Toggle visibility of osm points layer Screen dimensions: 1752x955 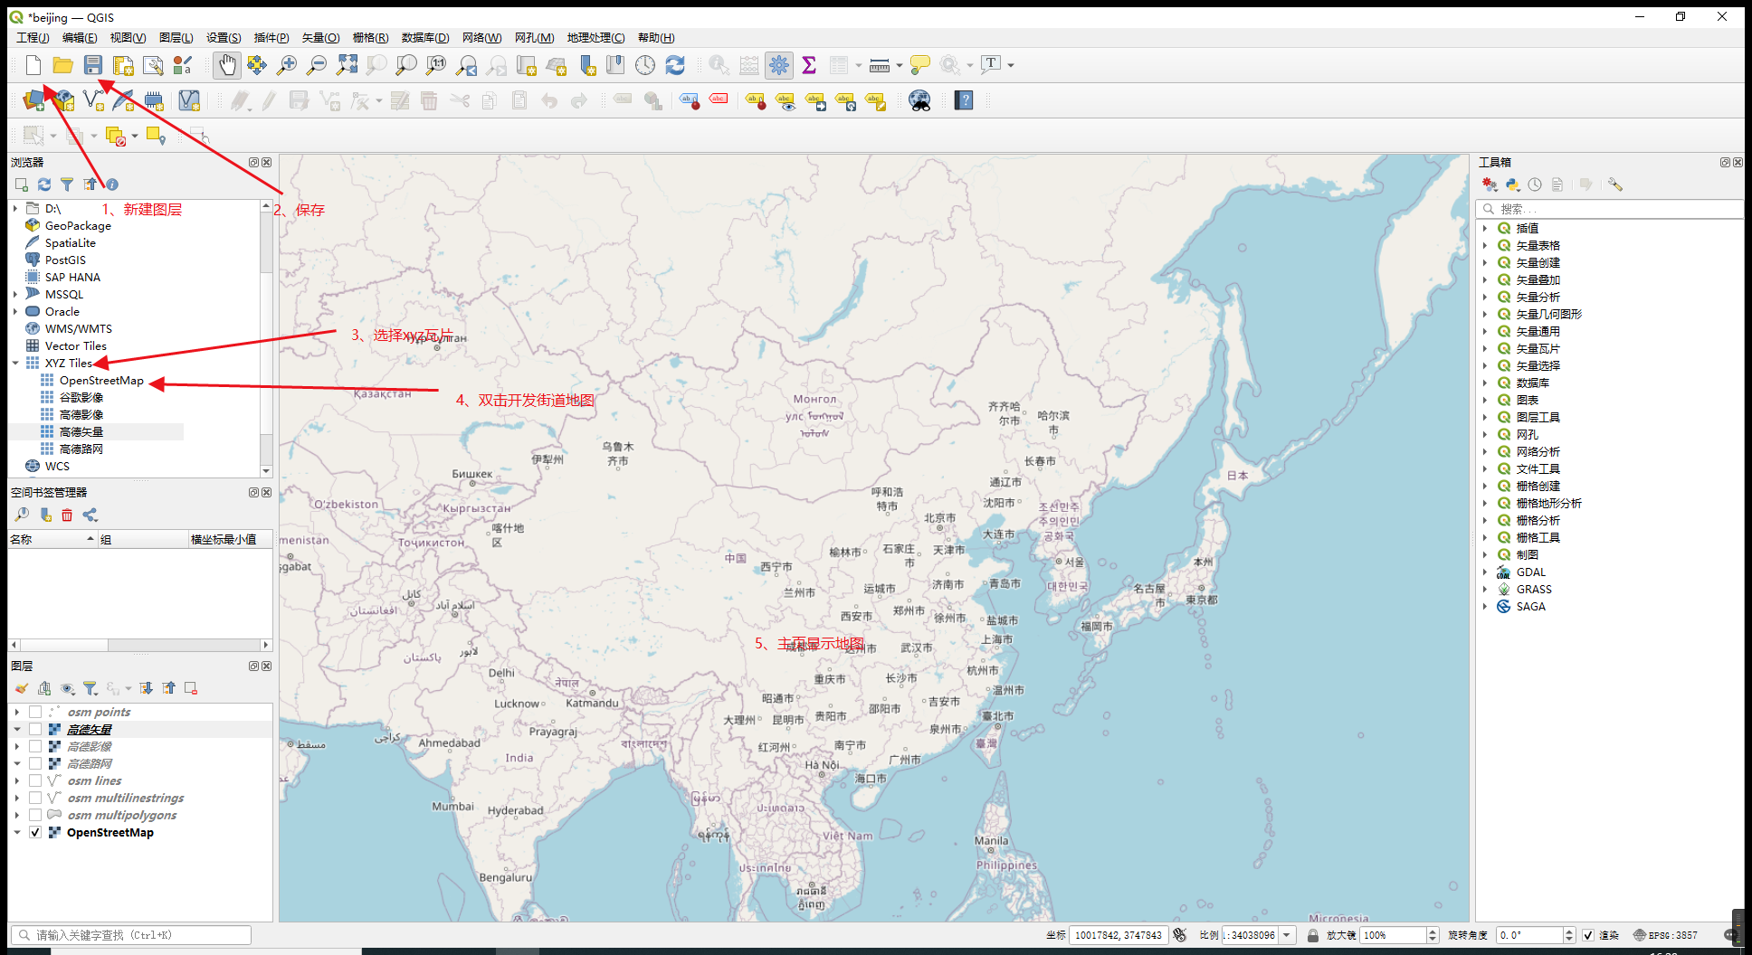point(35,712)
